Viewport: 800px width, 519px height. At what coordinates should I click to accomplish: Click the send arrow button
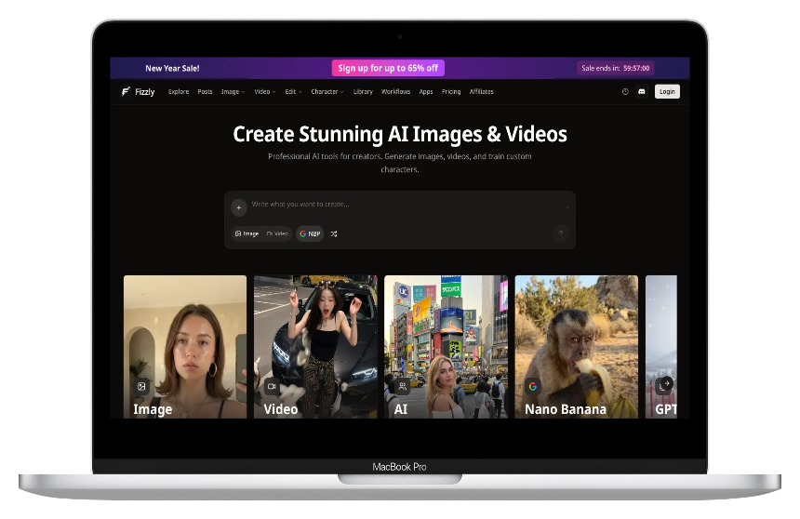[561, 233]
